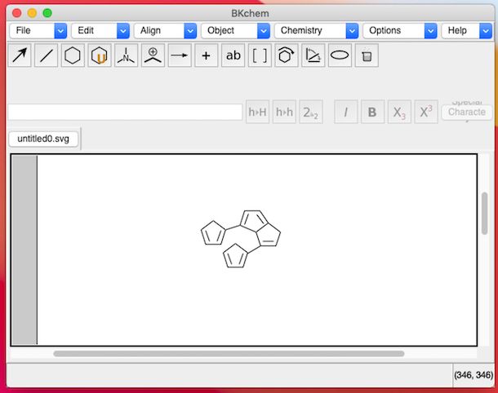Click the vertical scrollbar thumb
This screenshot has width=498, height=393.
(x=484, y=214)
